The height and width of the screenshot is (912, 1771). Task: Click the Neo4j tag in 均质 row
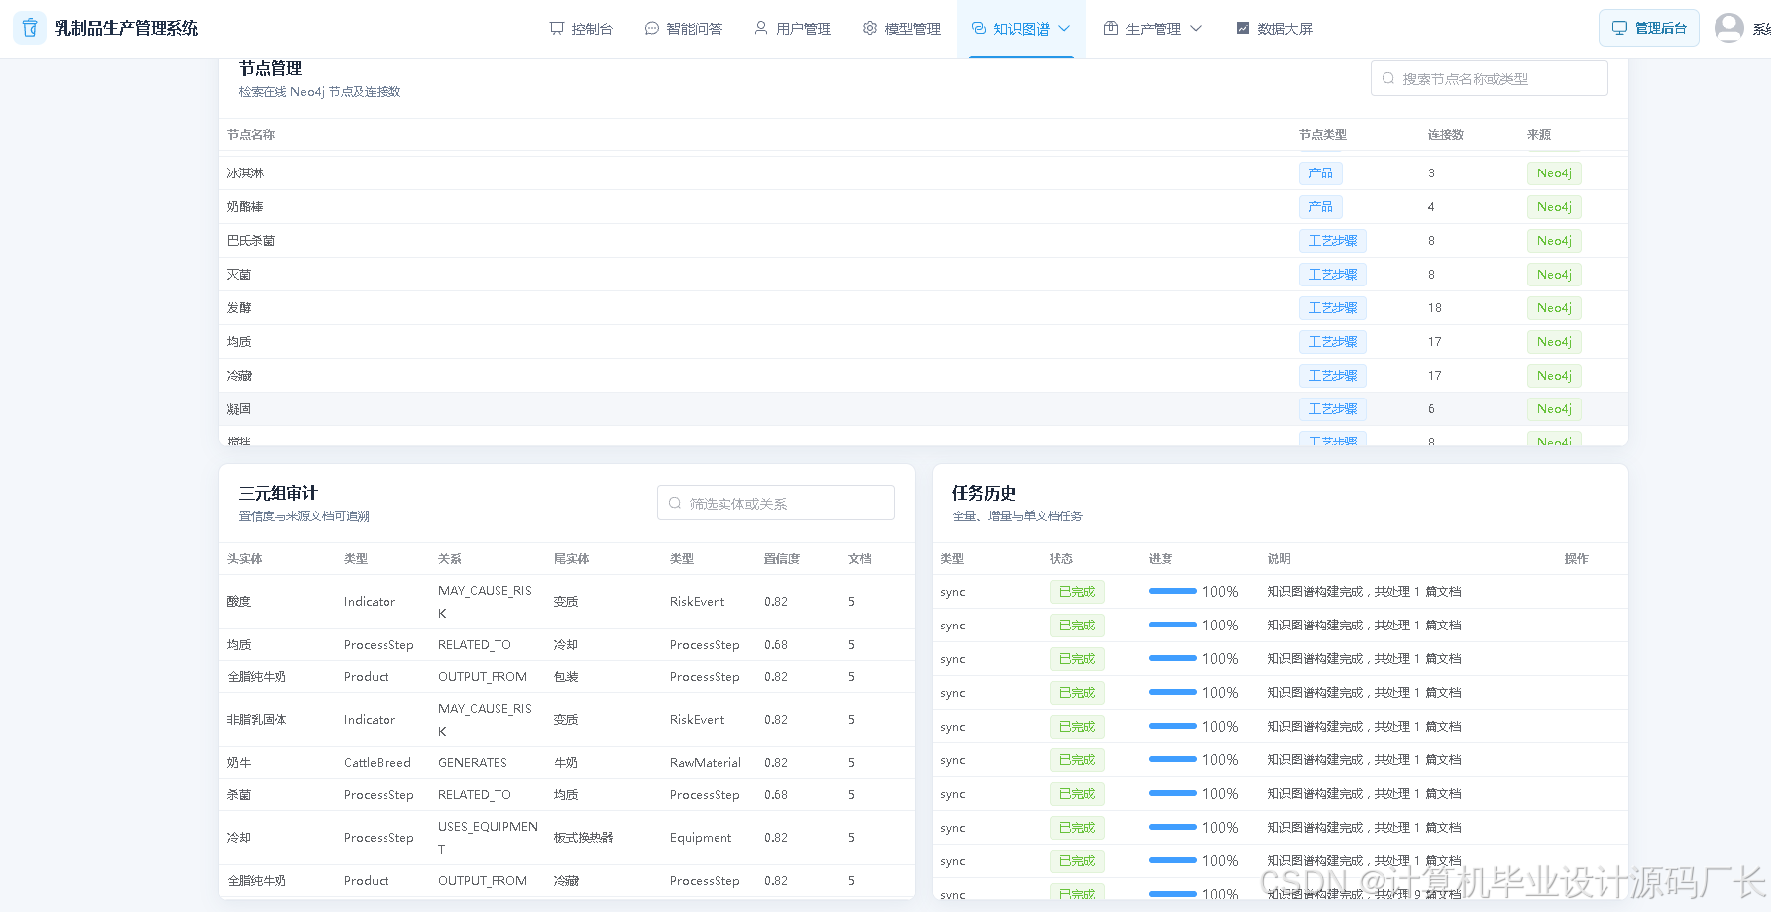pyautogui.click(x=1554, y=342)
